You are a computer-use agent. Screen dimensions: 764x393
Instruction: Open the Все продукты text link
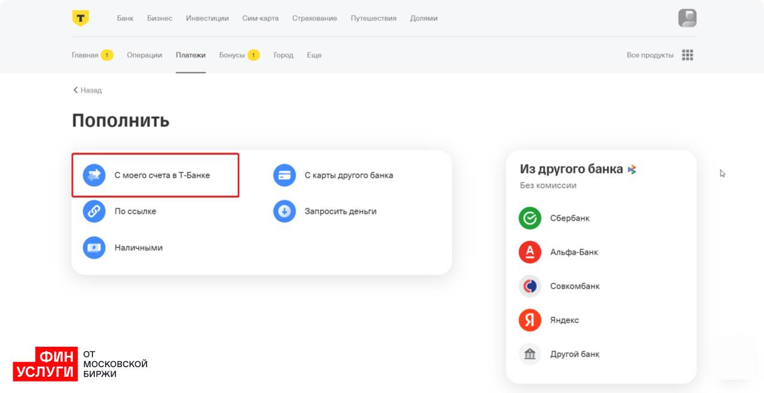pyautogui.click(x=650, y=55)
